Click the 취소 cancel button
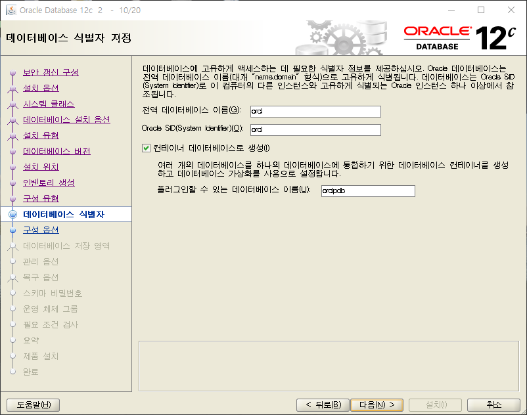This screenshot has height=415, width=527. tap(493, 405)
